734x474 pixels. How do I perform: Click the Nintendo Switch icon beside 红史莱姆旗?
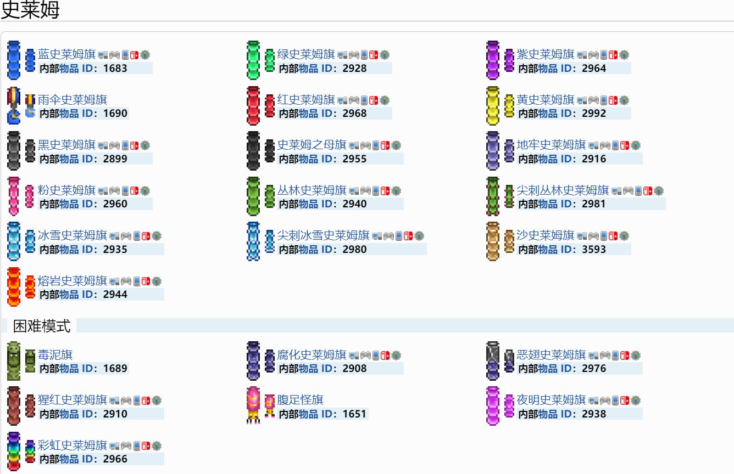tap(373, 100)
